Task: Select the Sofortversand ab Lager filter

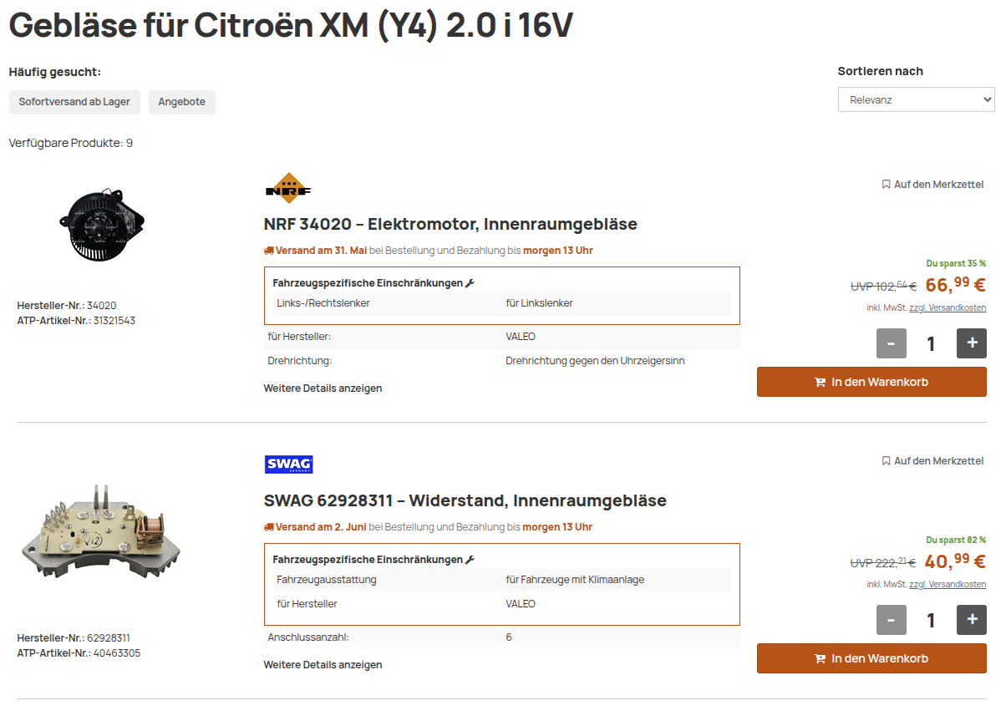Action: pyautogui.click(x=74, y=102)
